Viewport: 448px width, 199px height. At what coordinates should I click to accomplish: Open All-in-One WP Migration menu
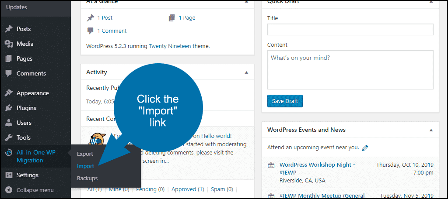click(35, 156)
